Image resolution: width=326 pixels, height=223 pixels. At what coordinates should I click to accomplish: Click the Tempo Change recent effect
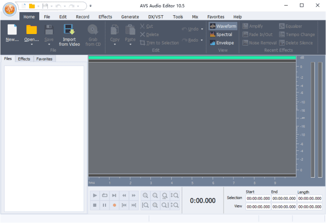pos(297,35)
